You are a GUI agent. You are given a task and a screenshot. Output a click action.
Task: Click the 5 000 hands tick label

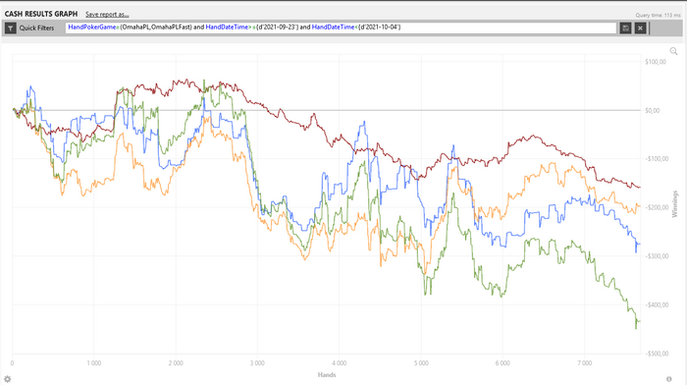421,363
